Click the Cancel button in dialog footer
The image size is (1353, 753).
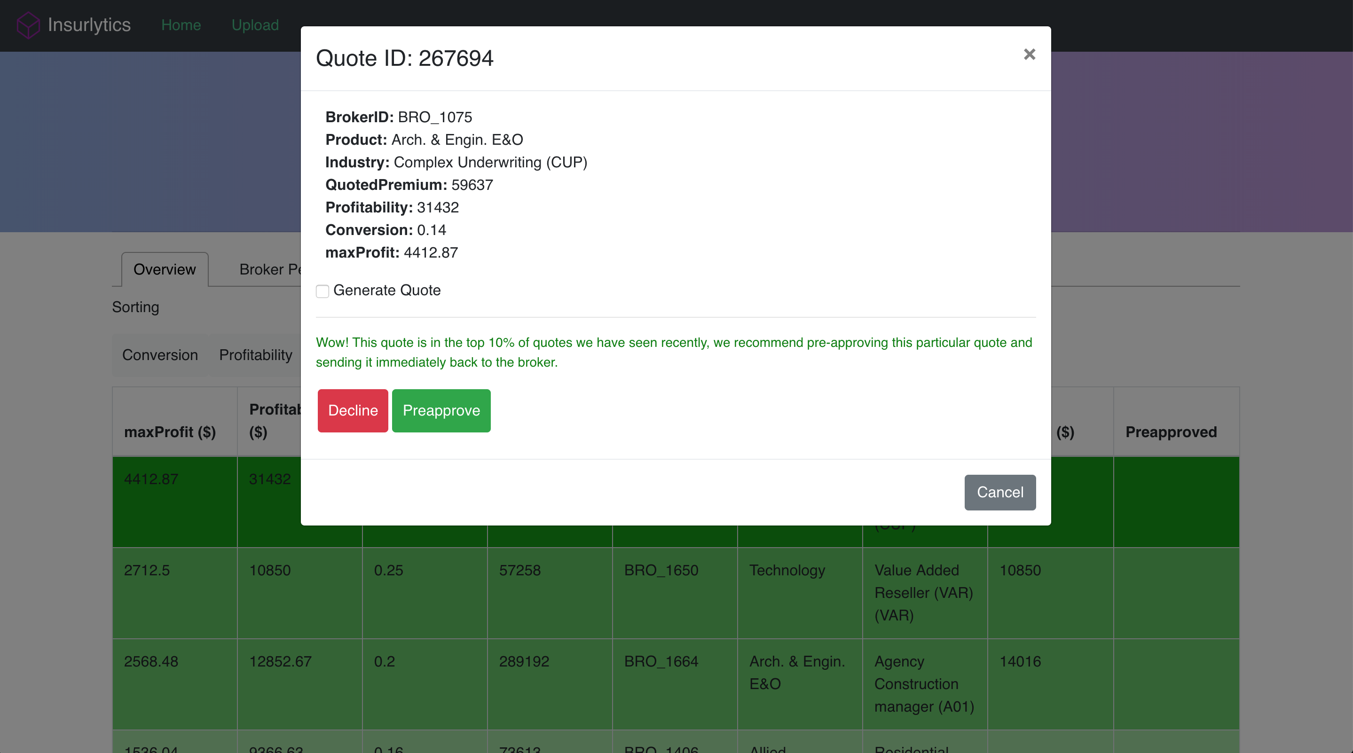[999, 492]
